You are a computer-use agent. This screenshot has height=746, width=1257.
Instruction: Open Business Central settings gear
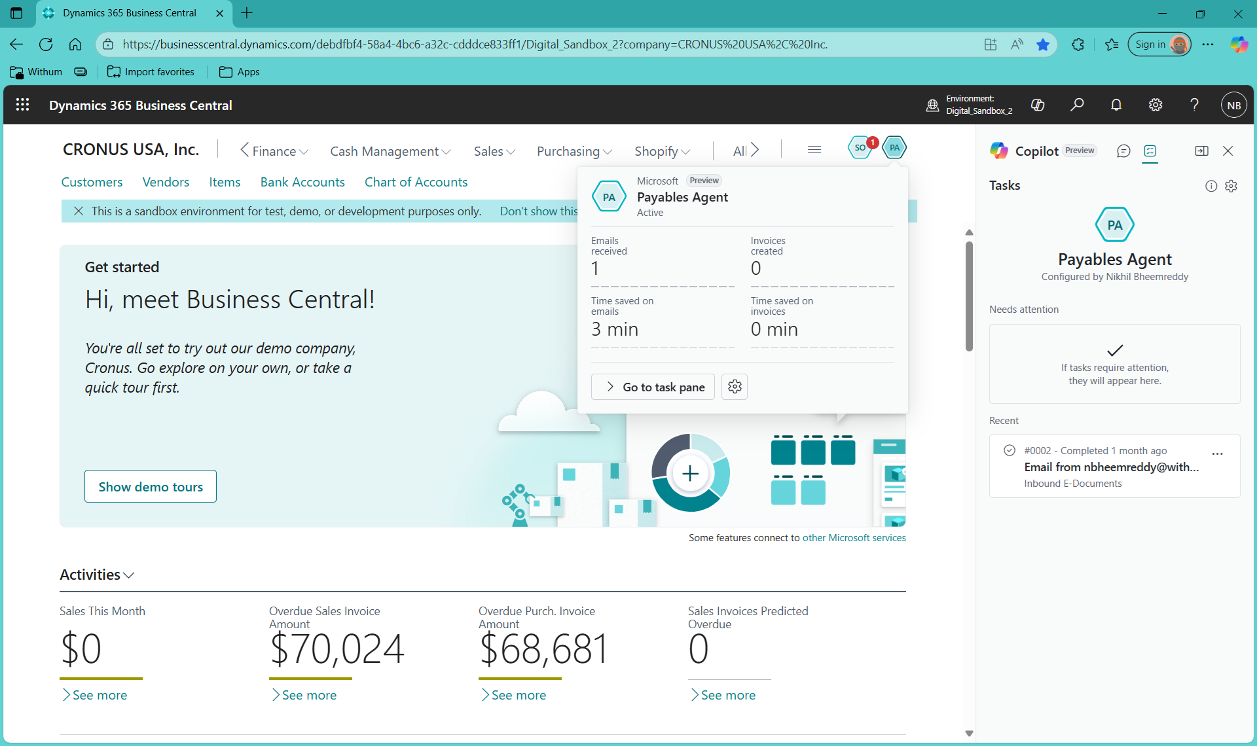(x=1156, y=105)
